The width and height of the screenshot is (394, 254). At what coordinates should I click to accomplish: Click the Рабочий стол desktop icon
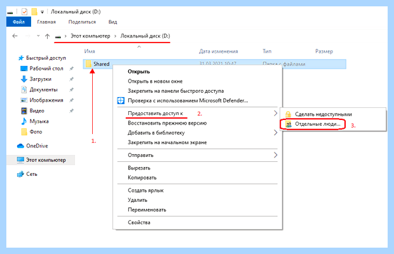coord(24,69)
